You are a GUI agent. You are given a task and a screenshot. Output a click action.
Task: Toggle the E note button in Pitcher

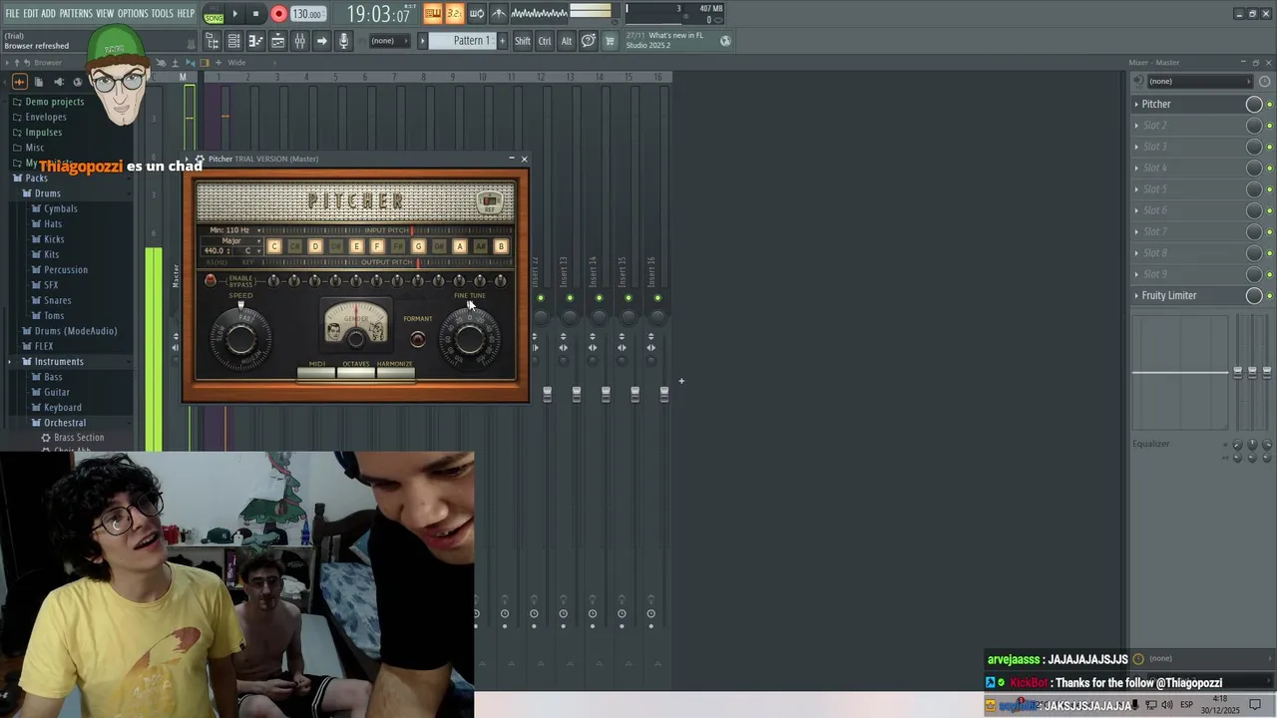357,246
